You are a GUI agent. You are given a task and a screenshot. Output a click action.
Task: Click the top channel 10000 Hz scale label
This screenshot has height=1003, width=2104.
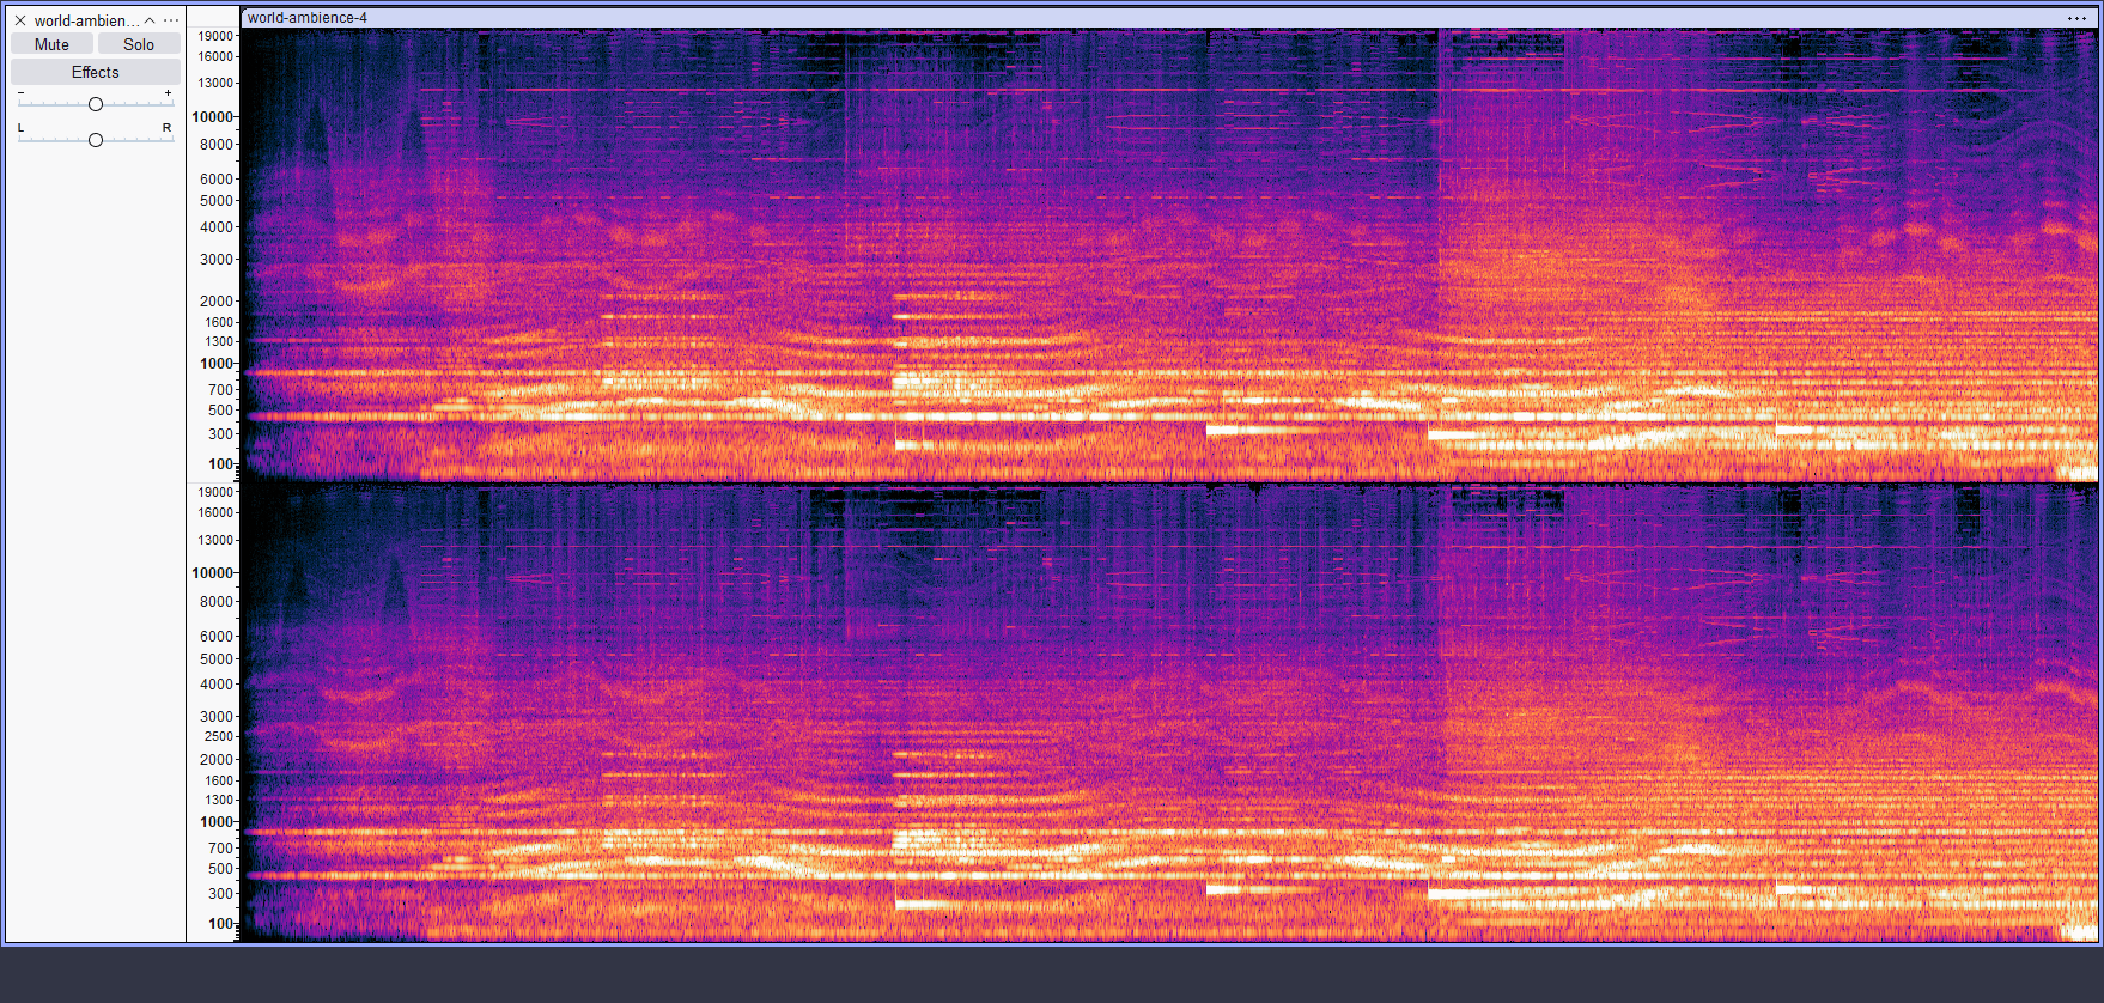click(212, 117)
